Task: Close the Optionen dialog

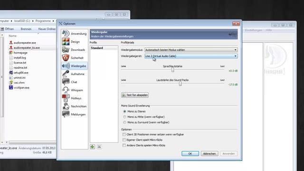Action: (236, 24)
